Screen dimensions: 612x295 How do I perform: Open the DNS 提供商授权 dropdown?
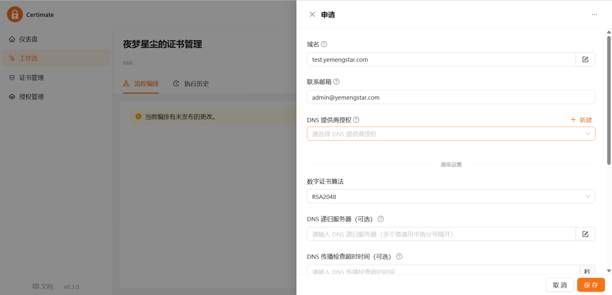point(451,134)
